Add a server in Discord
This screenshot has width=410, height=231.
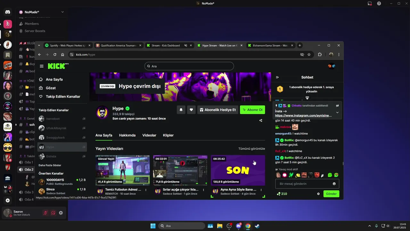click(8, 200)
